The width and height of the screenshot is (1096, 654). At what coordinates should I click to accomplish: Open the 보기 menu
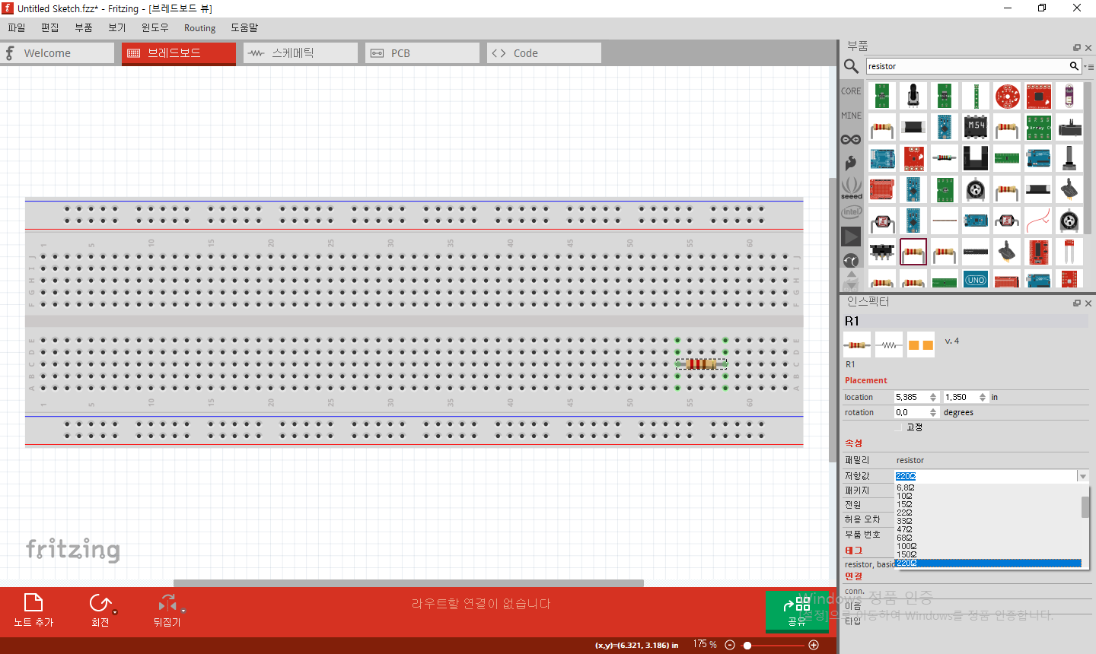[x=117, y=27]
